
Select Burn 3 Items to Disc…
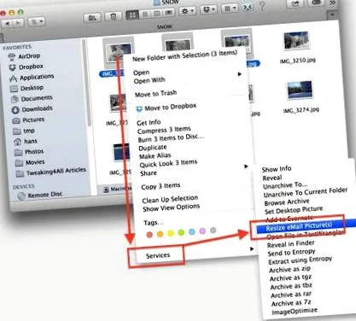pyautogui.click(x=171, y=138)
